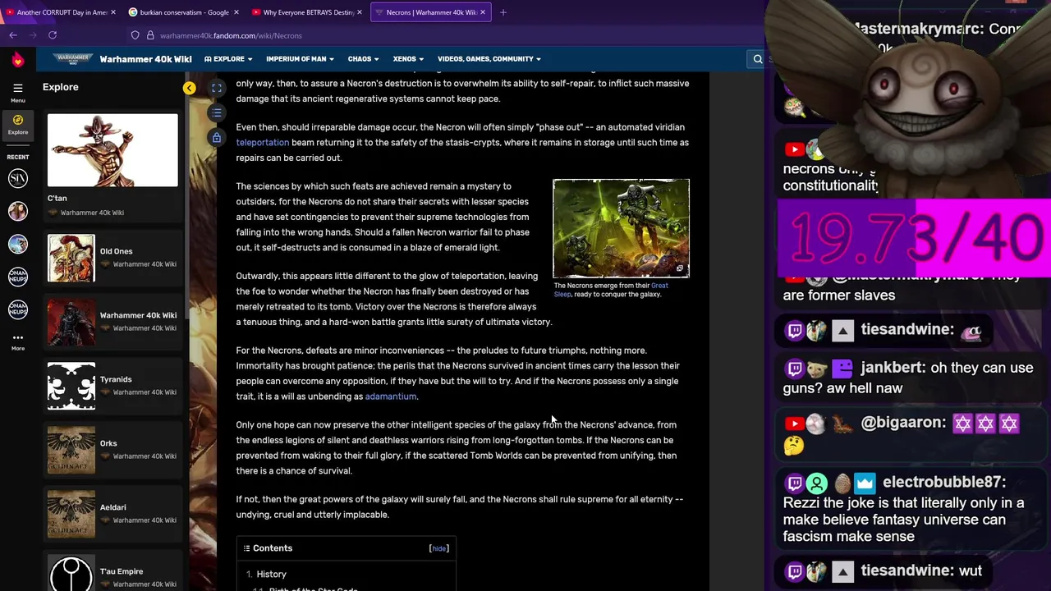This screenshot has height=591, width=1051.
Task: Open the T'au Empire article thumbnail
Action: [71, 574]
